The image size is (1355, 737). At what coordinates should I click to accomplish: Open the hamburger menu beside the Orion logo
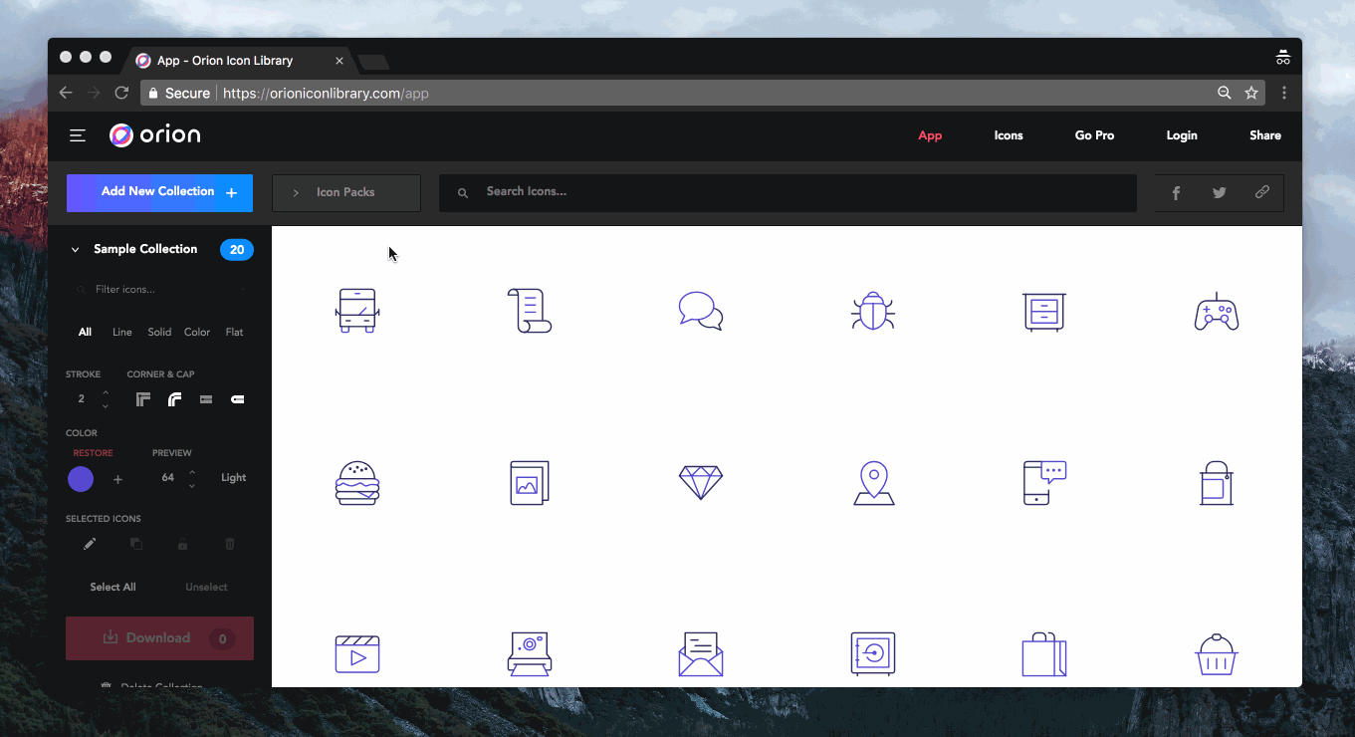pyautogui.click(x=77, y=135)
